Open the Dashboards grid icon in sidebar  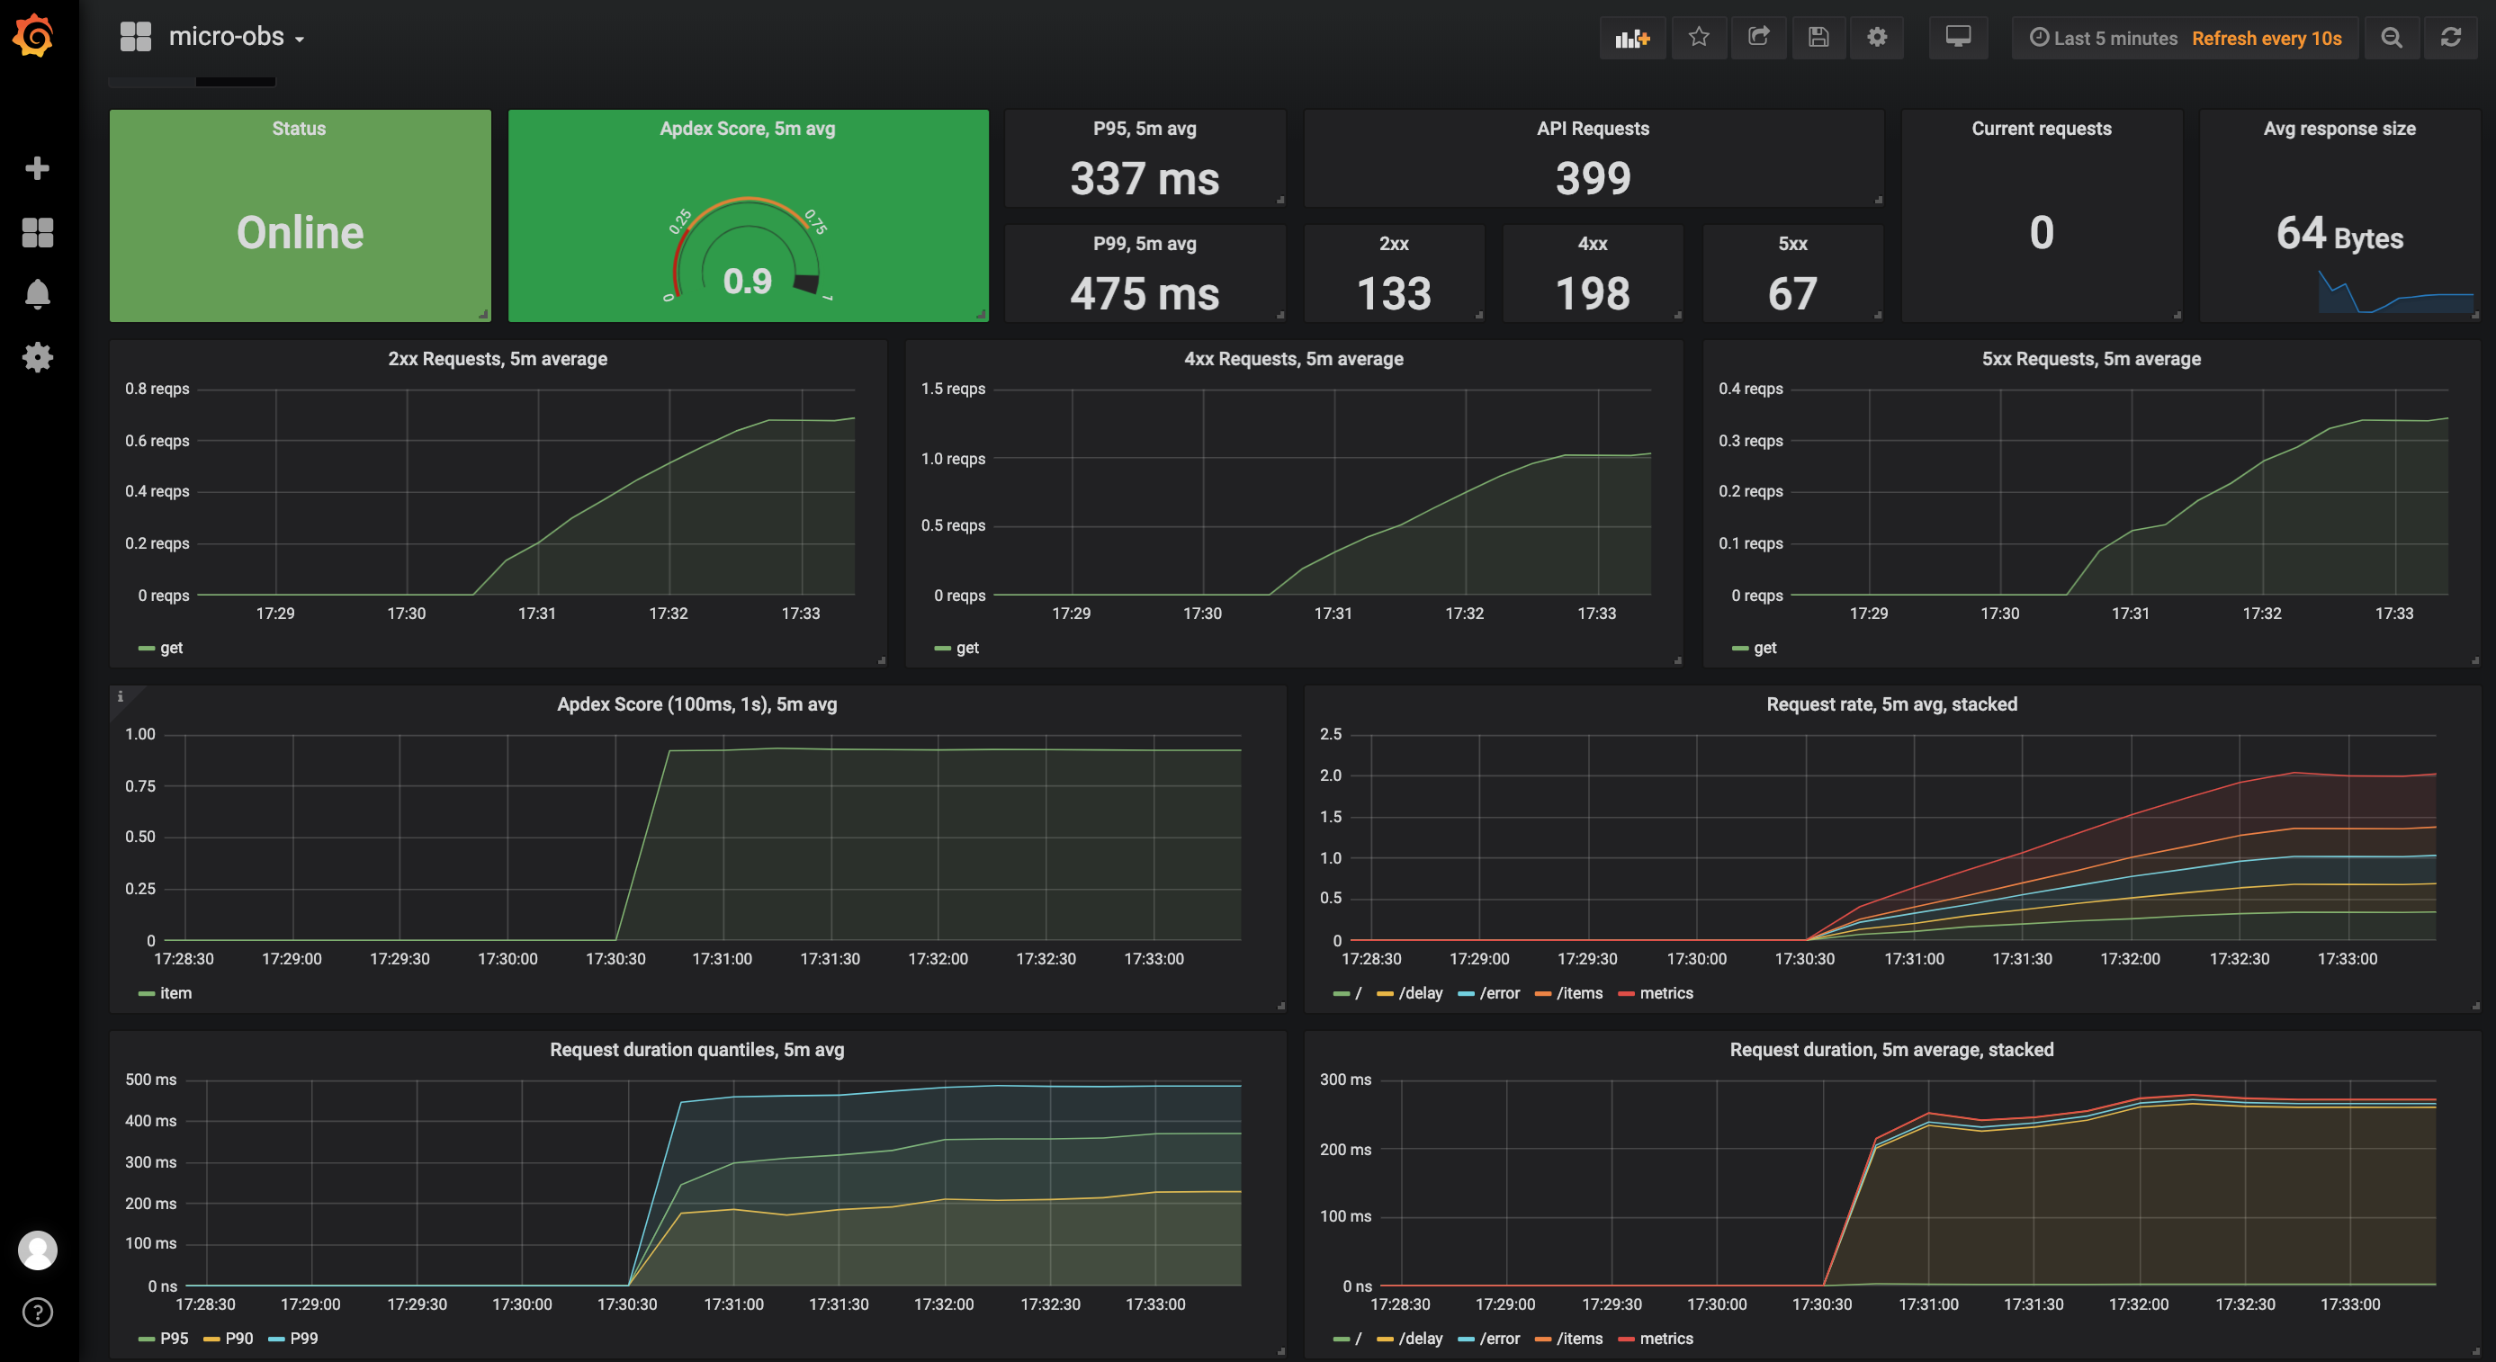pos(37,232)
